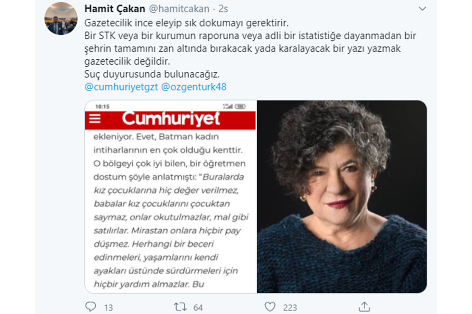Expand tweet options chevron

(x=422, y=9)
